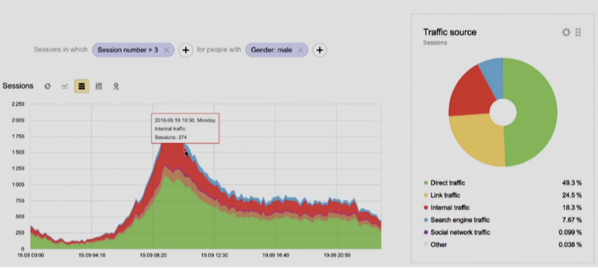
Task: Switch Sessions to pie chart view
Action: point(47,86)
